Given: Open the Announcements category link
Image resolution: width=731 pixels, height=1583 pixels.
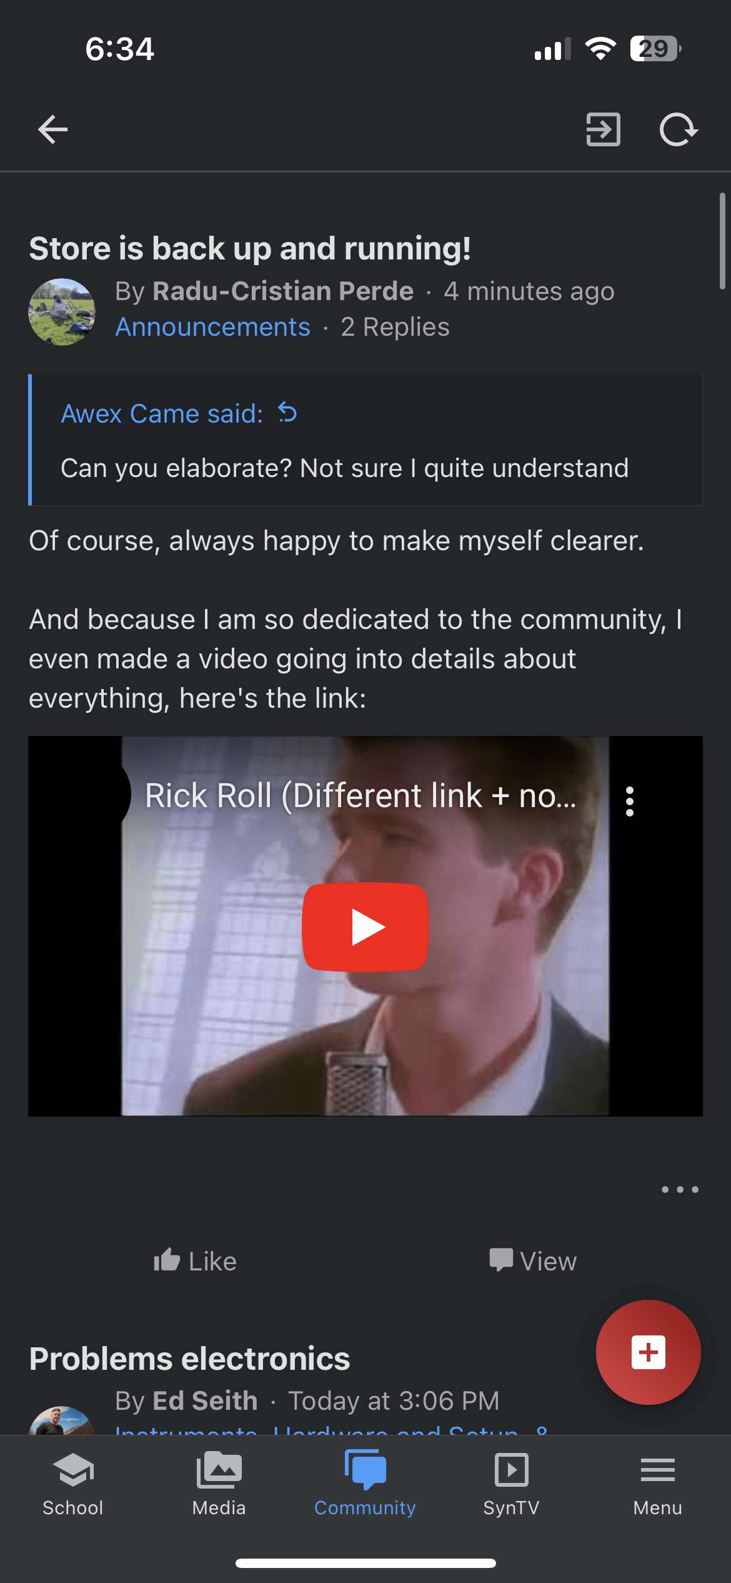Looking at the screenshot, I should pos(213,327).
